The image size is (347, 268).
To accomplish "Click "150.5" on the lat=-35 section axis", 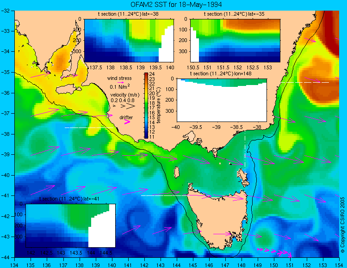I will 193,67.
